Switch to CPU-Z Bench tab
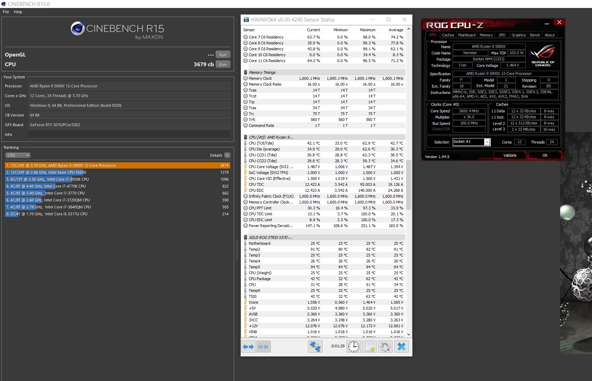 (x=535, y=35)
